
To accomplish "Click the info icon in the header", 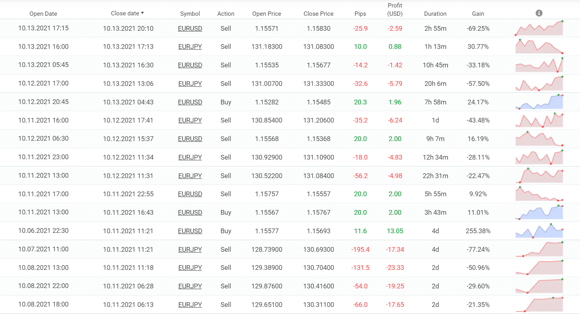I will (x=539, y=13).
